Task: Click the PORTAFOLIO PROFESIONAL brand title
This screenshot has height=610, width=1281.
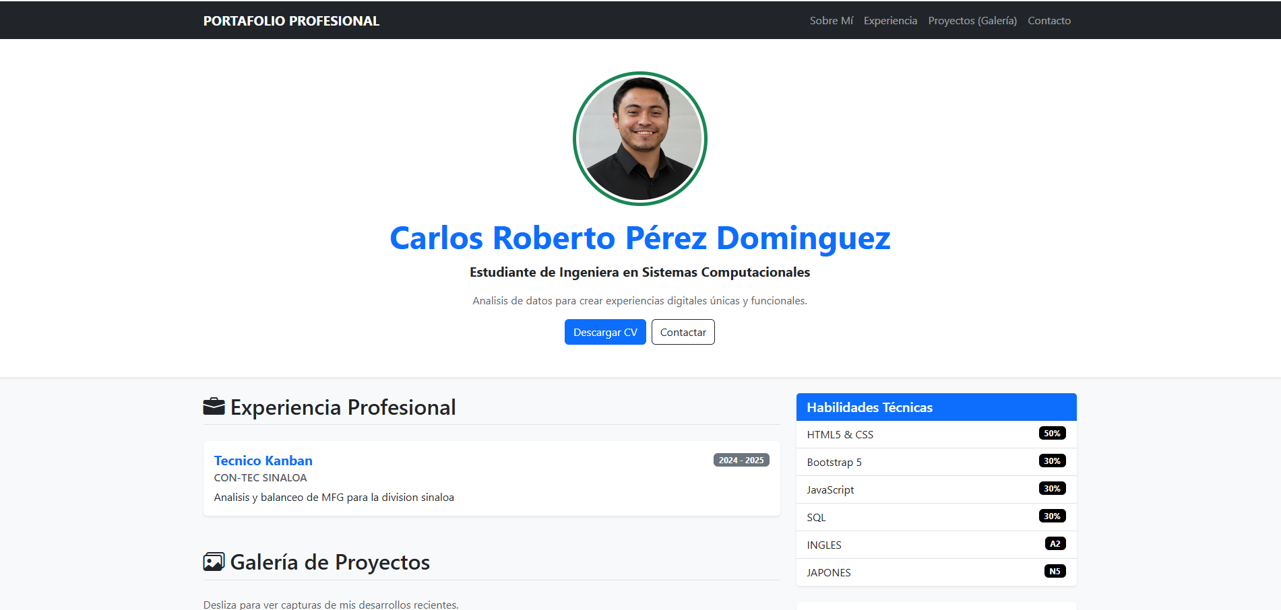Action: (290, 20)
